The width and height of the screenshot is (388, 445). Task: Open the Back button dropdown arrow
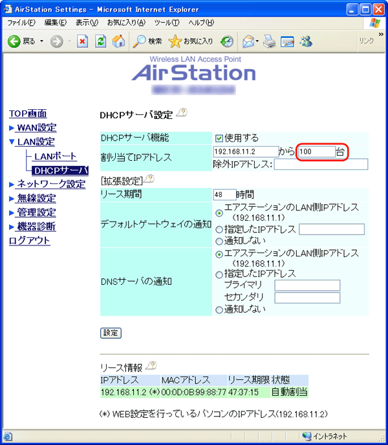41,41
